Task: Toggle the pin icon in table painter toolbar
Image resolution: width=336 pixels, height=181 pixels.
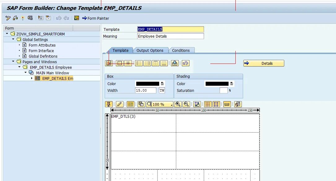Action: click(109, 104)
